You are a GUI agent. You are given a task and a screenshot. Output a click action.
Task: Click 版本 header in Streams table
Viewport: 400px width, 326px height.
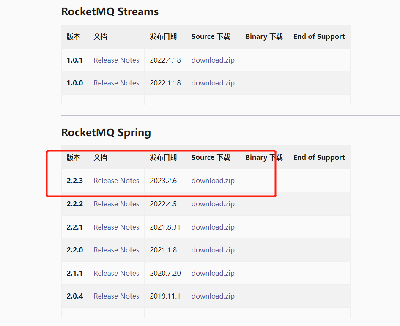[x=74, y=37]
